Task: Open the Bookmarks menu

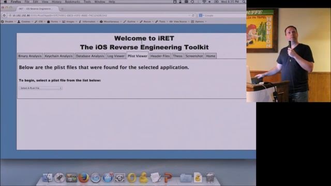Action: click(72, 2)
